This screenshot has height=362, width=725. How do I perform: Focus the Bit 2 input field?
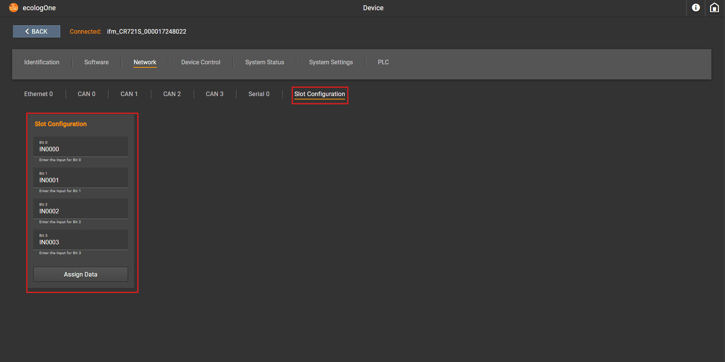[80, 209]
